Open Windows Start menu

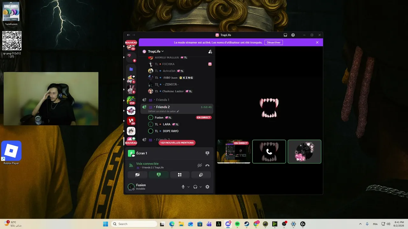(x=106, y=224)
